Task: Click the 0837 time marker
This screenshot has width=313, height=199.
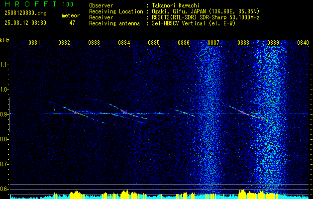Action: click(x=213, y=42)
